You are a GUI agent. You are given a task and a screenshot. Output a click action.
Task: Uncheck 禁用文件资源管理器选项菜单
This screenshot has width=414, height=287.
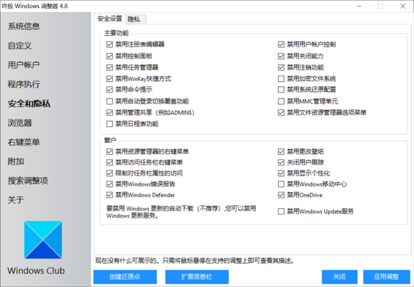coord(281,113)
